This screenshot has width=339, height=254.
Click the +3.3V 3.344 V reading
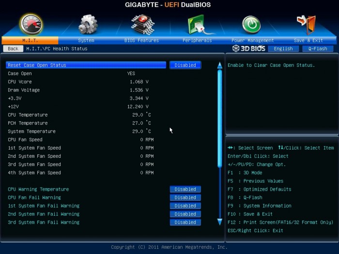139,98
